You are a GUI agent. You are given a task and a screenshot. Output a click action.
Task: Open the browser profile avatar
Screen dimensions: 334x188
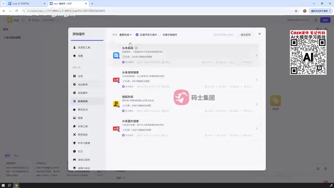coord(305,11)
